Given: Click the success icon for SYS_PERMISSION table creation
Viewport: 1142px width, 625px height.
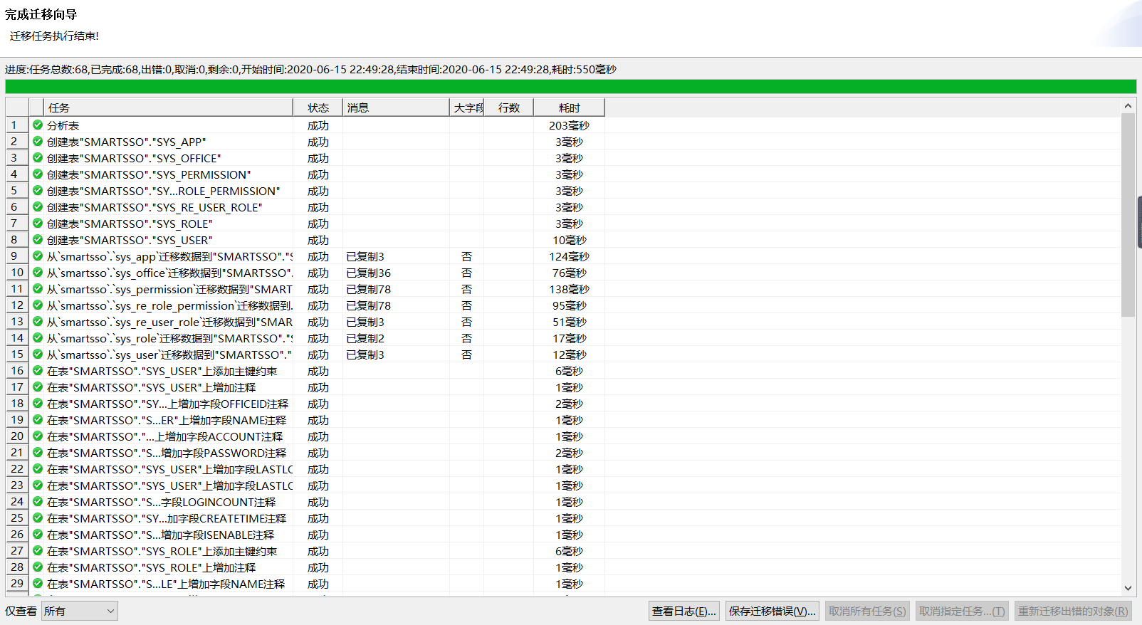Looking at the screenshot, I should [38, 174].
